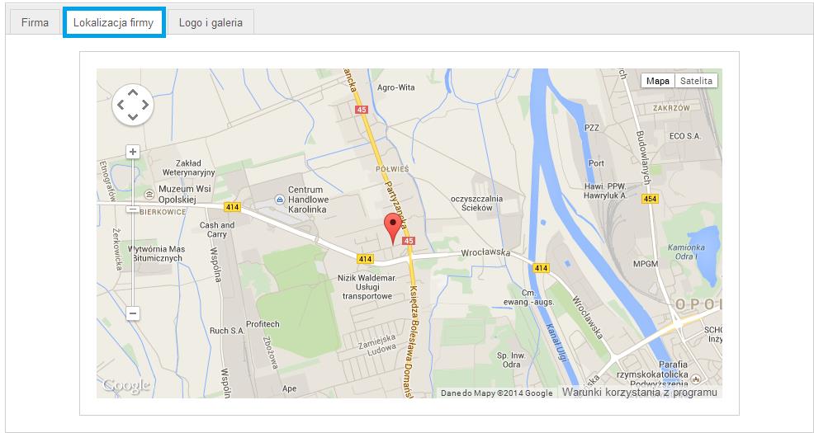Open the Firma tab
The height and width of the screenshot is (433, 814).
coord(35,22)
